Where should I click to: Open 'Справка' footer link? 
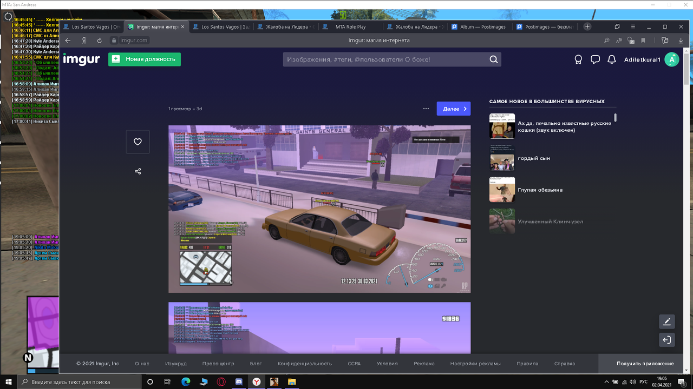(565, 364)
